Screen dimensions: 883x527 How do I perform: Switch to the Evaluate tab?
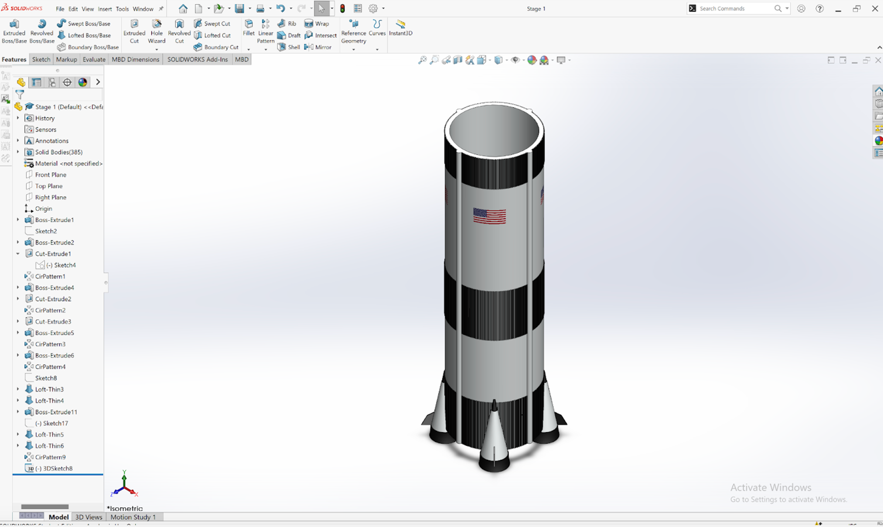(x=94, y=59)
